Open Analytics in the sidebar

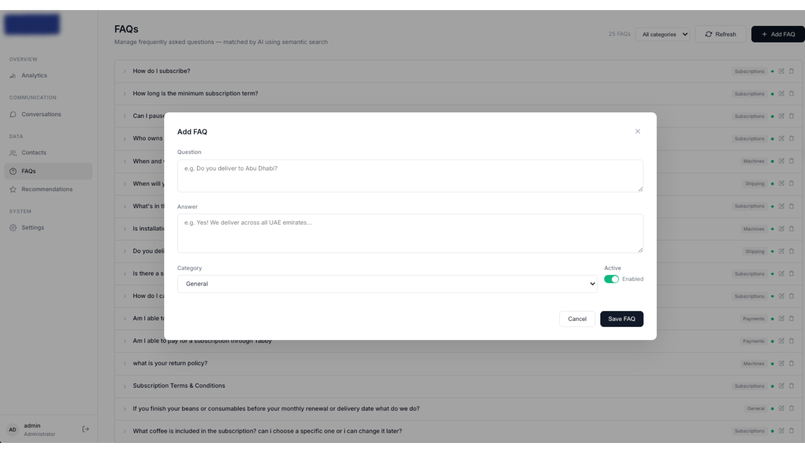pos(34,75)
